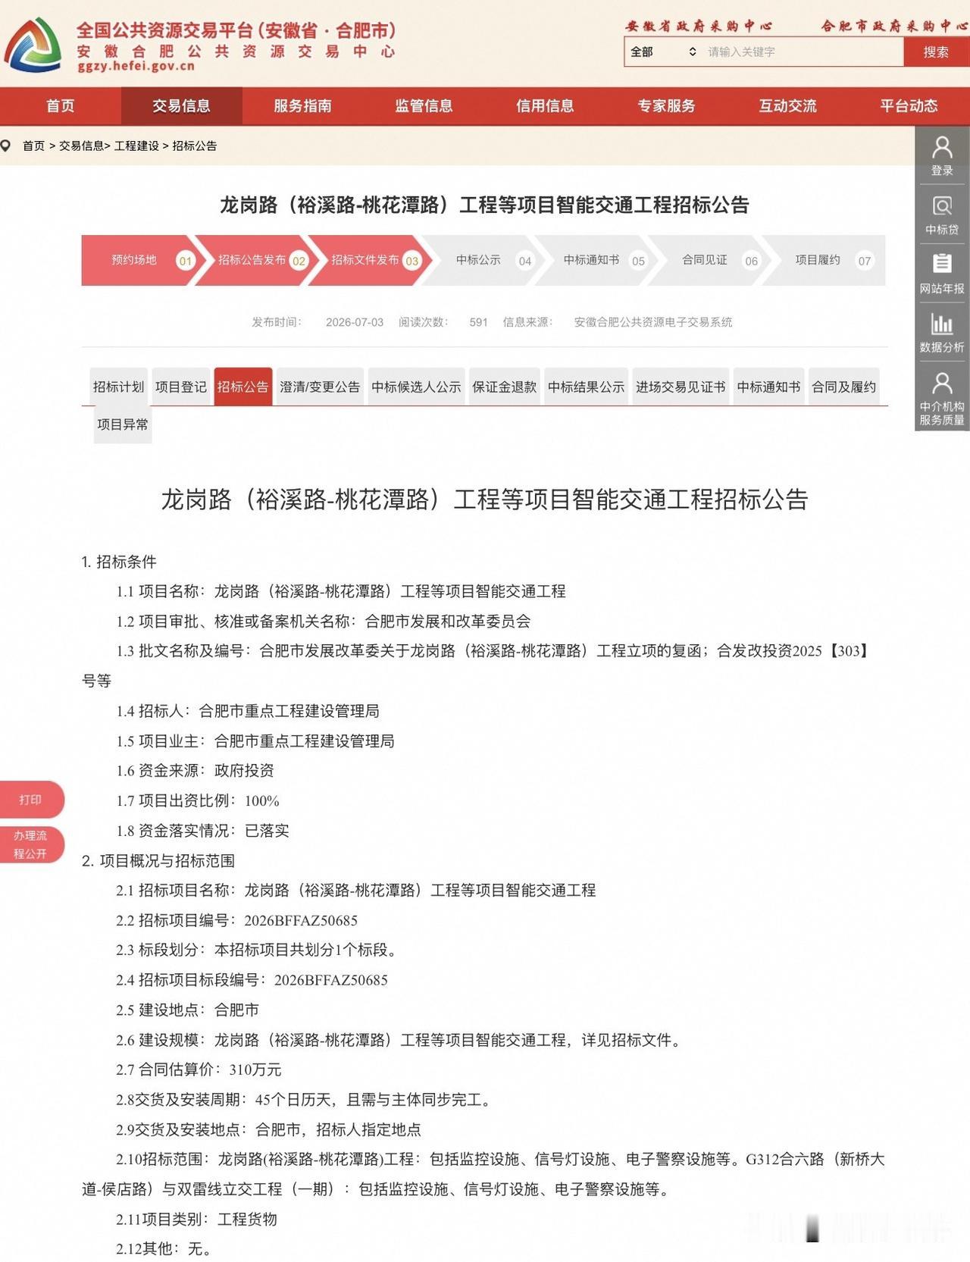Click 资金来源 政府投资 line
The image size is (970, 1262).
point(195,771)
